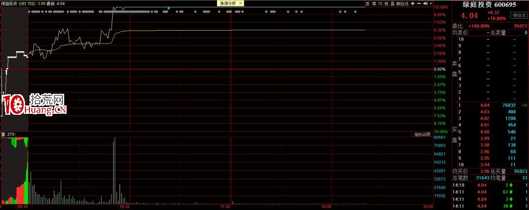This screenshot has width=529, height=210.
Task: Toggle the 量 volume display button
Action: [392, 3]
